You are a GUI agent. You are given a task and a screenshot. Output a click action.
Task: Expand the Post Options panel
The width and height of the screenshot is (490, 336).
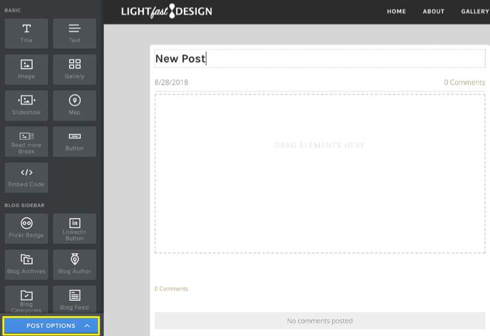[x=51, y=325]
